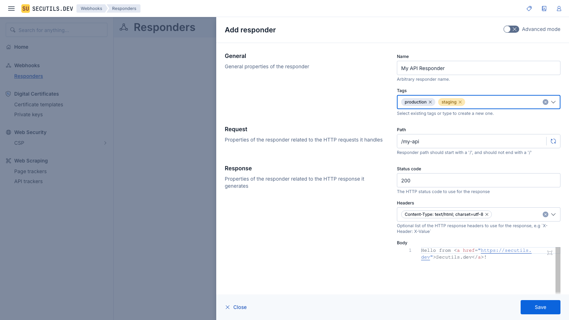The width and height of the screenshot is (569, 320).
Task: Expand the Tags dropdown list
Action: [x=553, y=102]
